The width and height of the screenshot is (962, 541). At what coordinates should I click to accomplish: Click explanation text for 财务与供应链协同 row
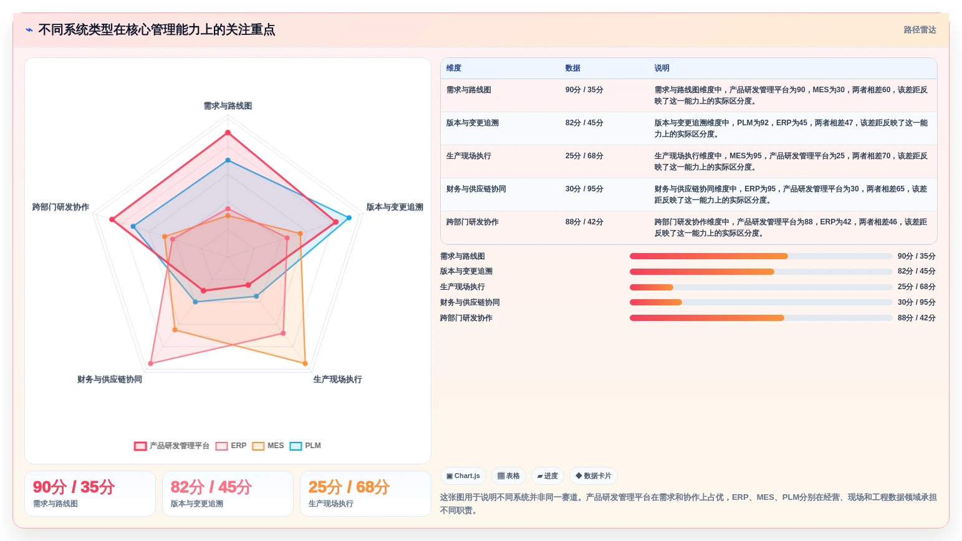791,194
